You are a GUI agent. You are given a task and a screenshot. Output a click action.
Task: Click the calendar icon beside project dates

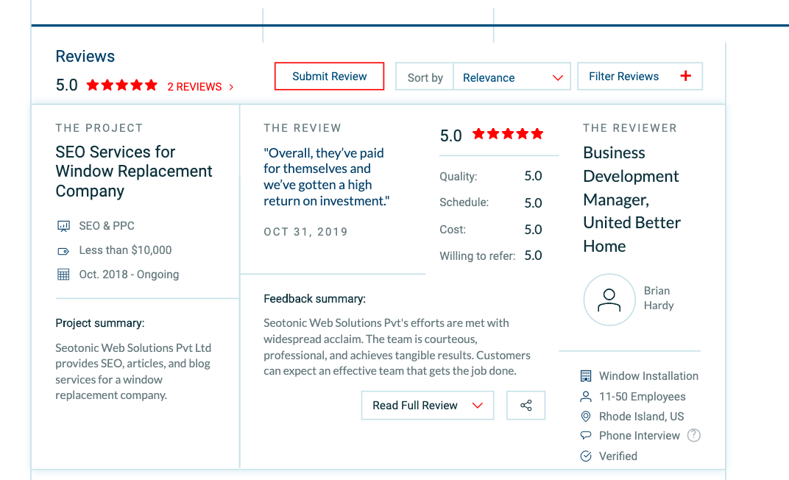63,275
